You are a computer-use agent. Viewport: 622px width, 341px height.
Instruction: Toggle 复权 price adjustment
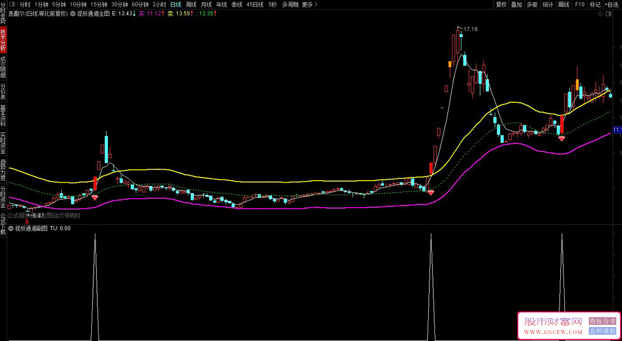(x=501, y=5)
